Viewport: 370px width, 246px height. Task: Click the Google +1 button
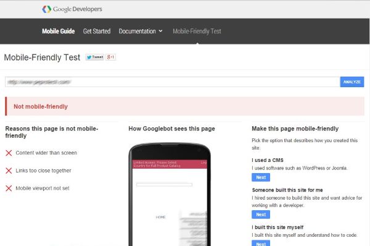(x=110, y=57)
